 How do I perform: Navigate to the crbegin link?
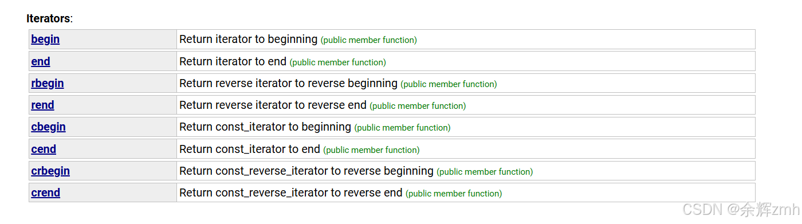(x=50, y=171)
